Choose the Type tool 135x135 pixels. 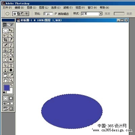pos(11,65)
